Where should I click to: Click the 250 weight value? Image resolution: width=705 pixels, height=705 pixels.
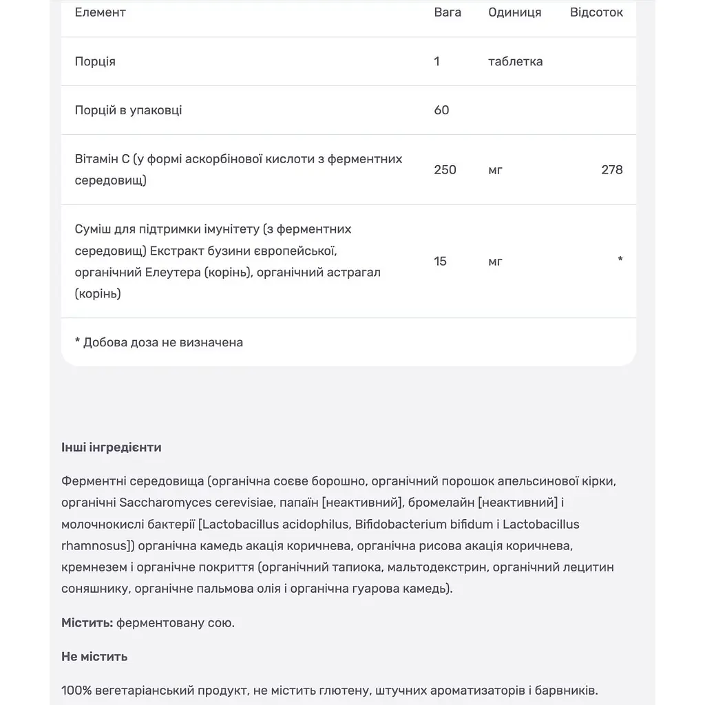tap(445, 169)
